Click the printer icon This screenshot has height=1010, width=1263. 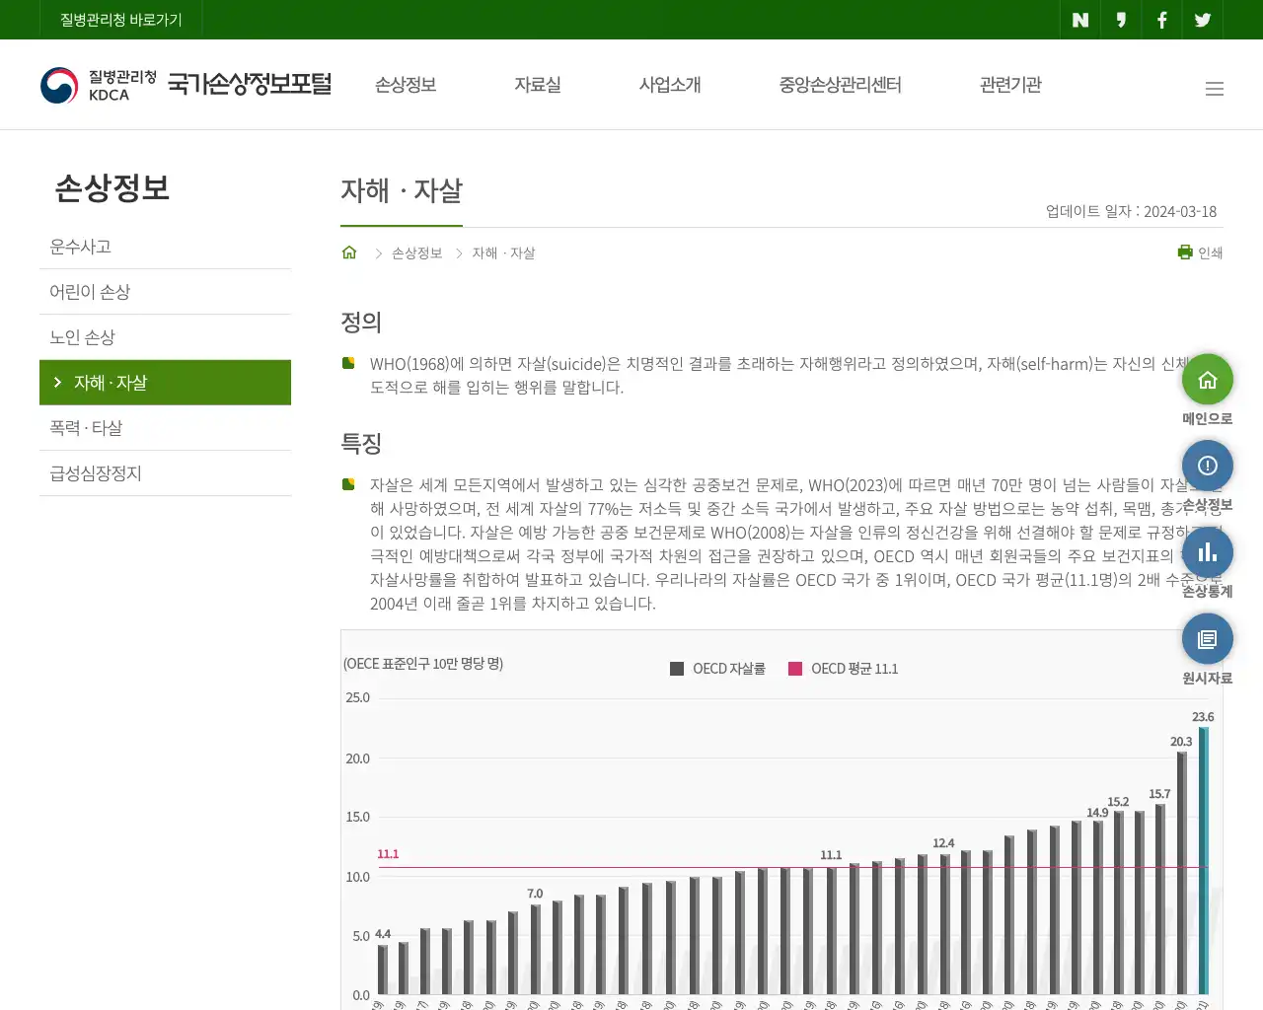pyautogui.click(x=1185, y=252)
